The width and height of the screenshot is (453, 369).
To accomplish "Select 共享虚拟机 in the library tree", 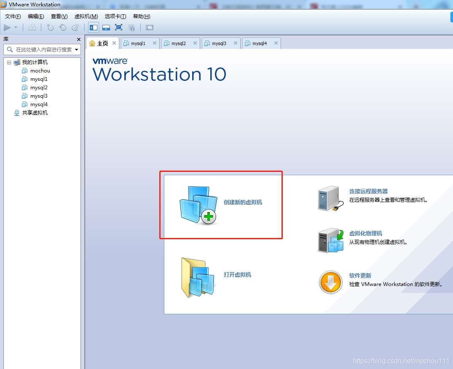I will tap(35, 113).
